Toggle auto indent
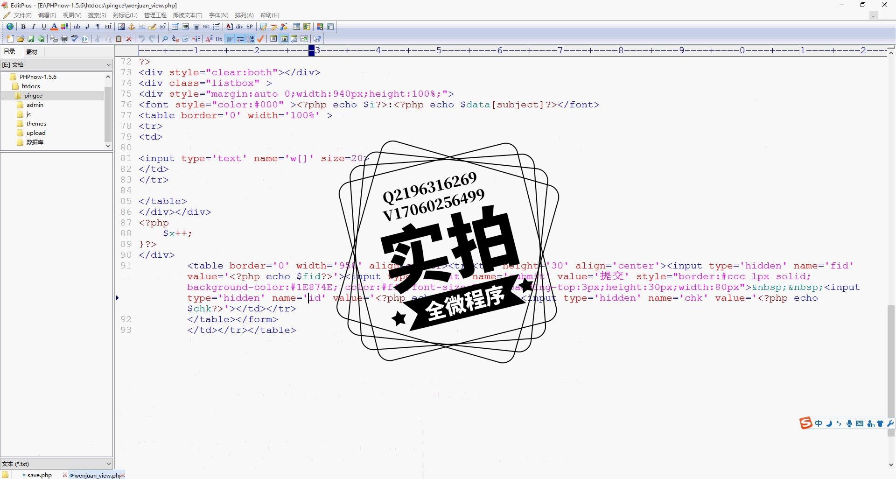The width and height of the screenshot is (896, 479). tap(240, 39)
